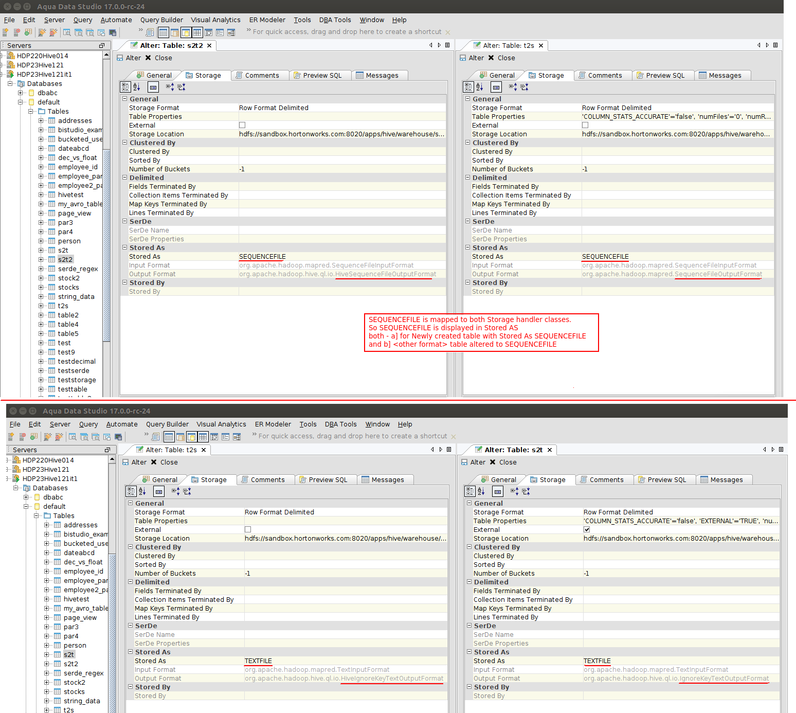Open the Visual Analytics menu in lower window
Image resolution: width=796 pixels, height=713 pixels.
click(221, 424)
